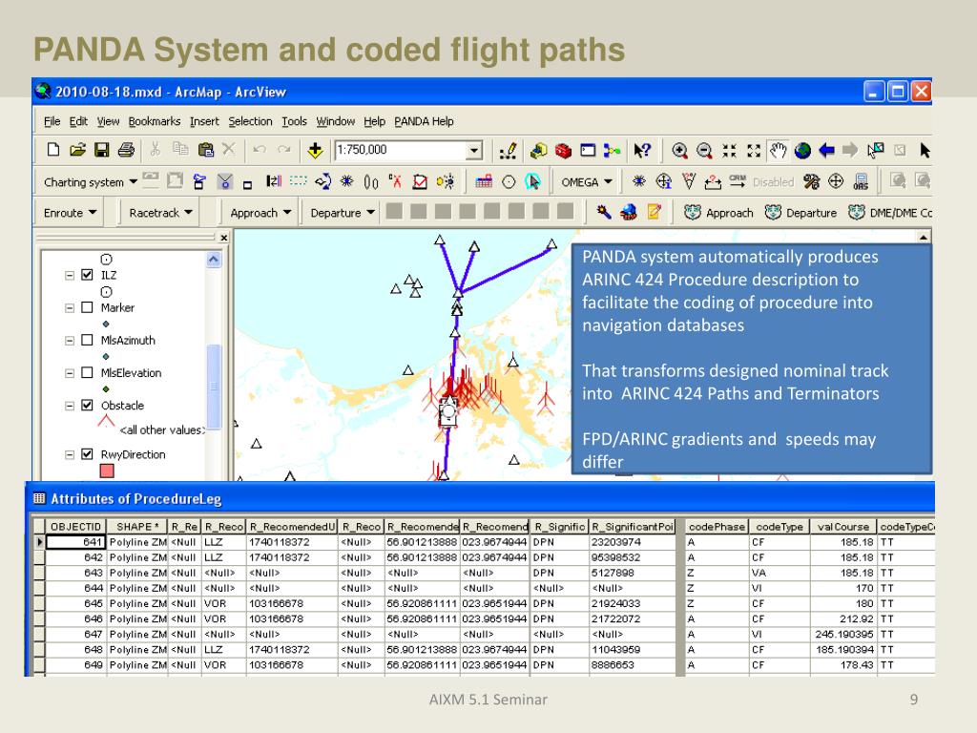
Task: Click the map view scroll up arrow
Action: tap(924, 238)
